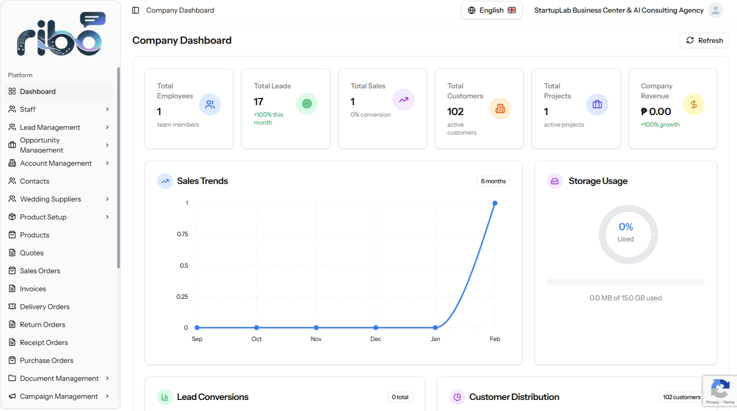Image resolution: width=737 pixels, height=411 pixels.
Task: Refresh the company dashboard
Action: [x=704, y=40]
